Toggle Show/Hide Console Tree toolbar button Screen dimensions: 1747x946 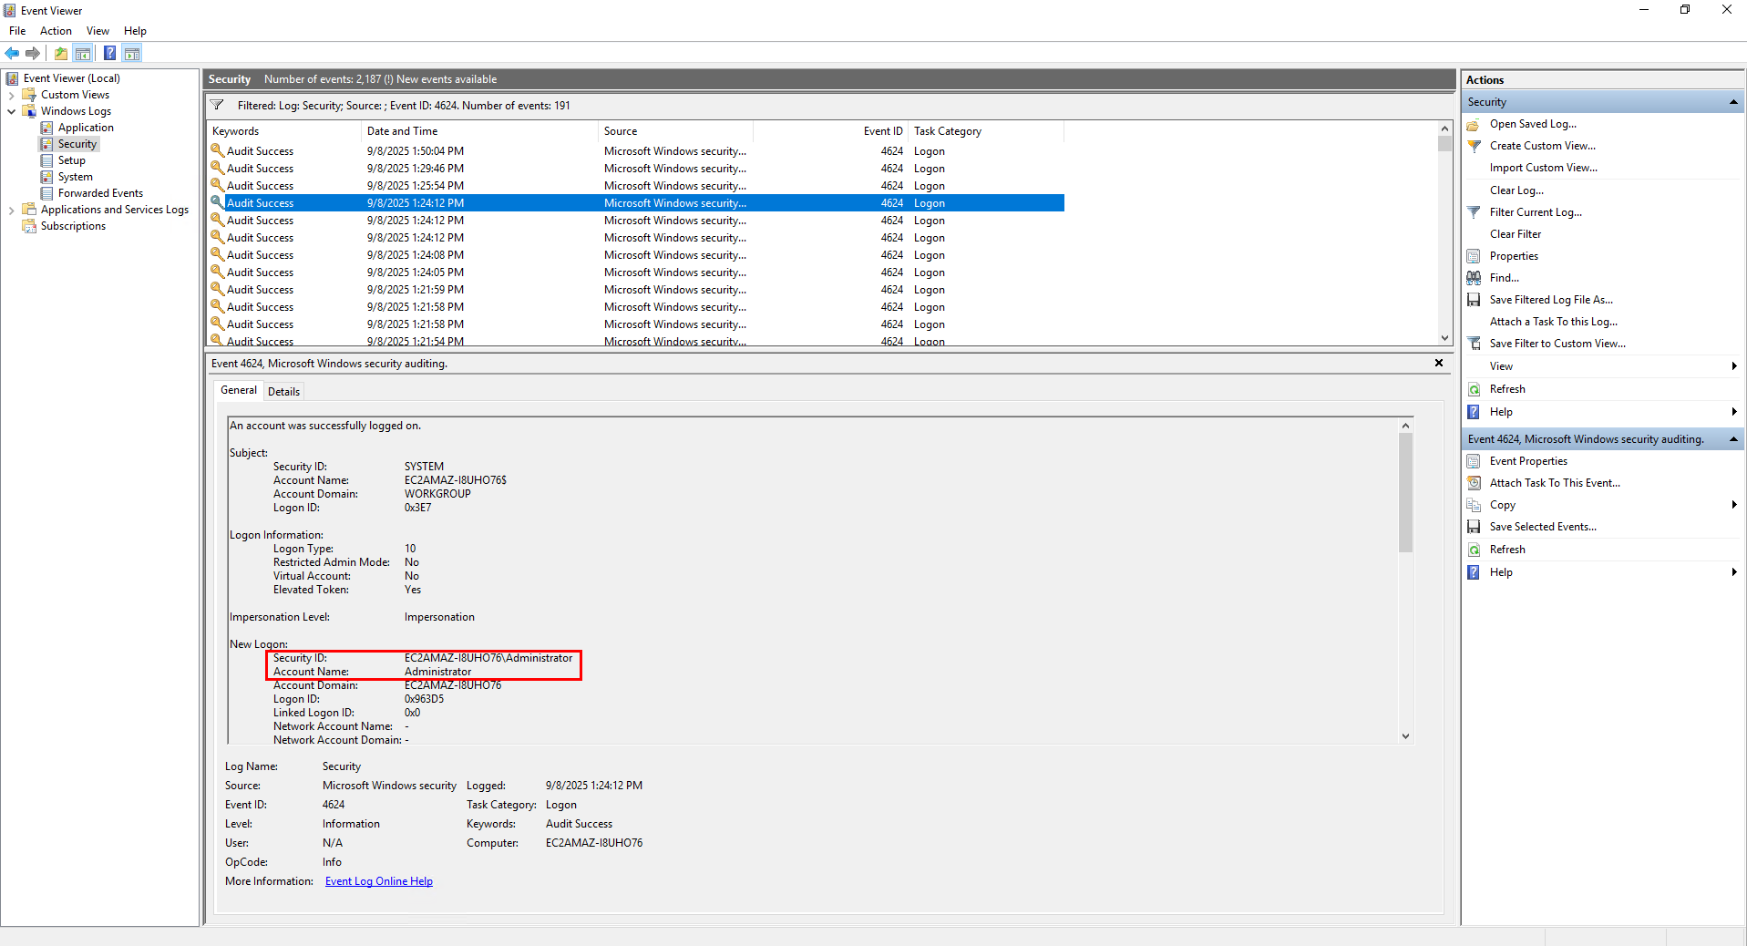(x=83, y=53)
